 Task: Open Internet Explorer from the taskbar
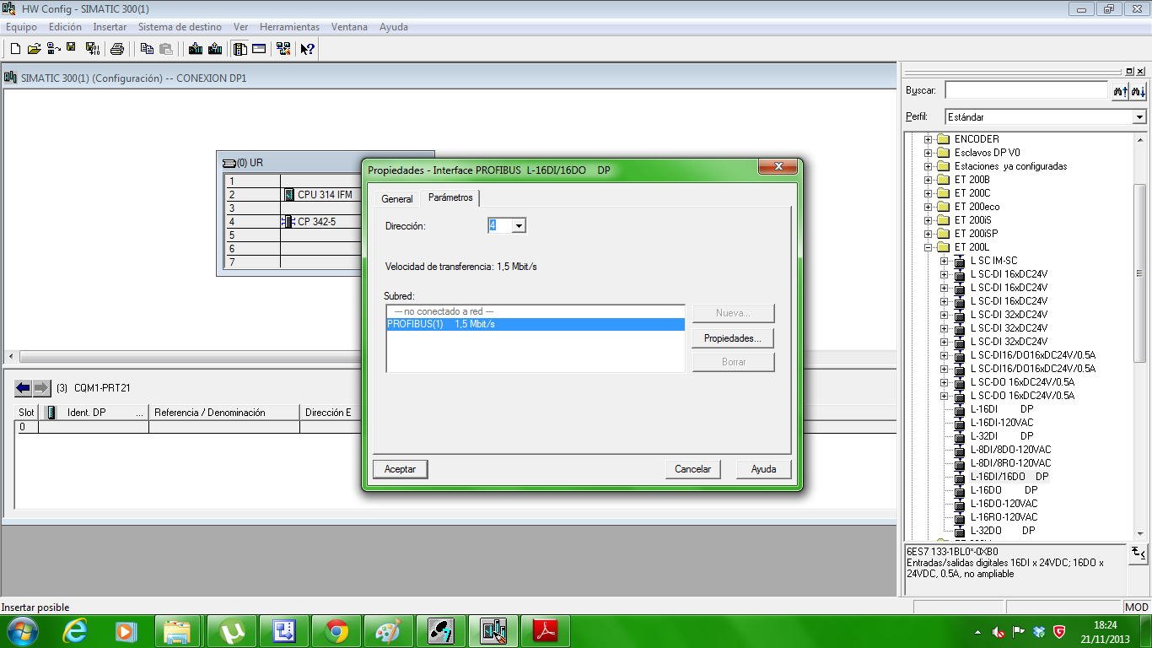(75, 630)
